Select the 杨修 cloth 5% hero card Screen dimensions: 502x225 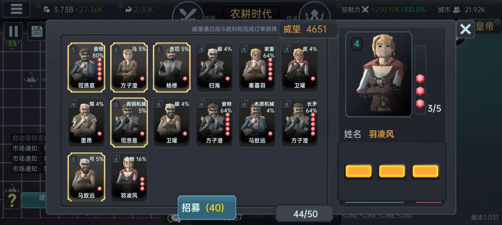tap(172, 68)
